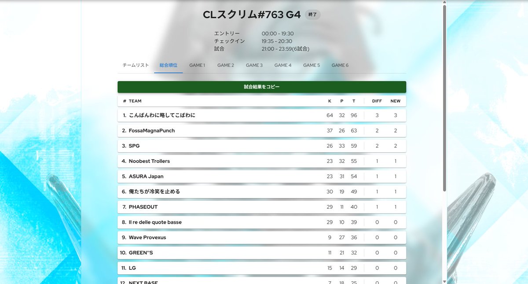This screenshot has height=284, width=528.
Task: Switch to the GAME 1 tab
Action: (197, 65)
